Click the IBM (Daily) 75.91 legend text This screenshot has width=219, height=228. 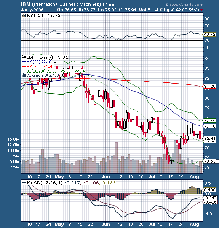tap(47, 57)
